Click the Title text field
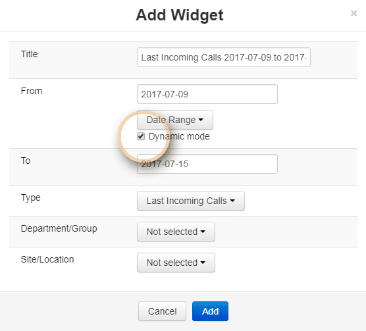This screenshot has height=331, width=366. click(x=224, y=57)
